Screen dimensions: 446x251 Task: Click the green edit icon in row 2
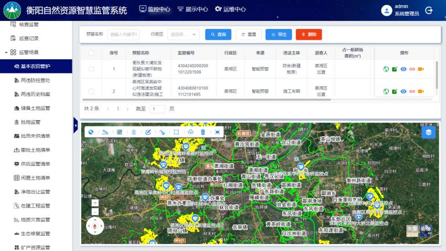pos(395,91)
